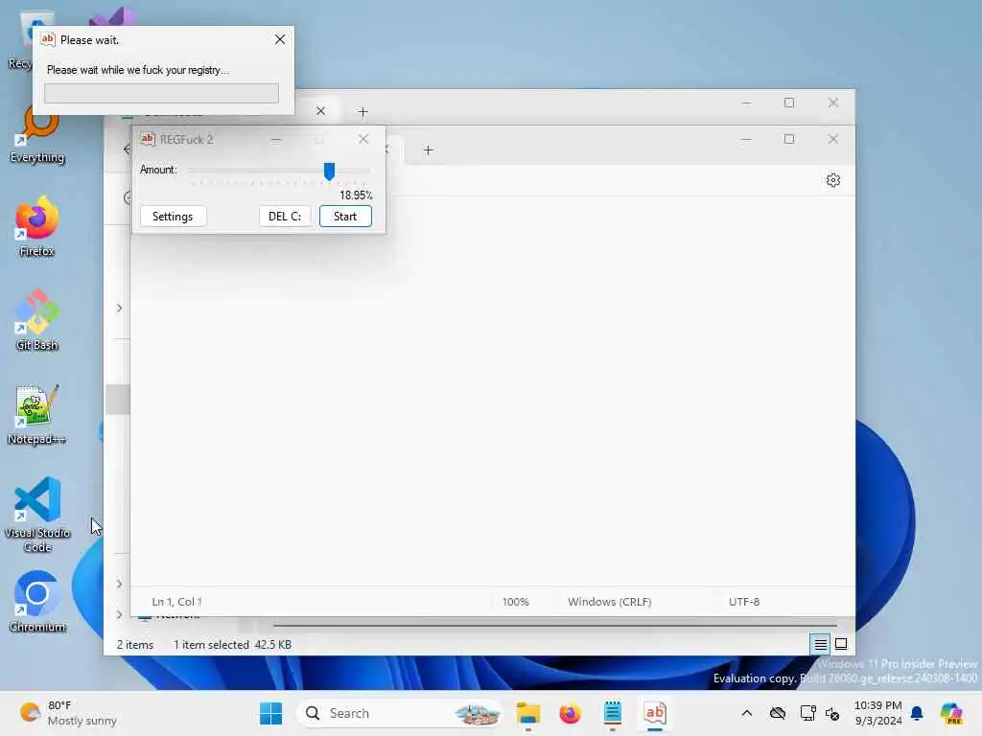Viewport: 982px width, 736px height.
Task: Launch Copilot preview from the taskbar
Action: (x=950, y=713)
